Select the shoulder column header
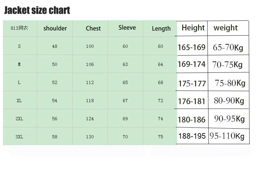Image resolution: width=259 pixels, height=181 pixels. pos(55,28)
